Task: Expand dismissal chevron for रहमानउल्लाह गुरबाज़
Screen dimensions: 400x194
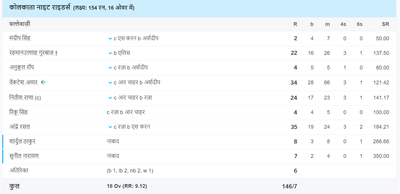Action: point(110,53)
